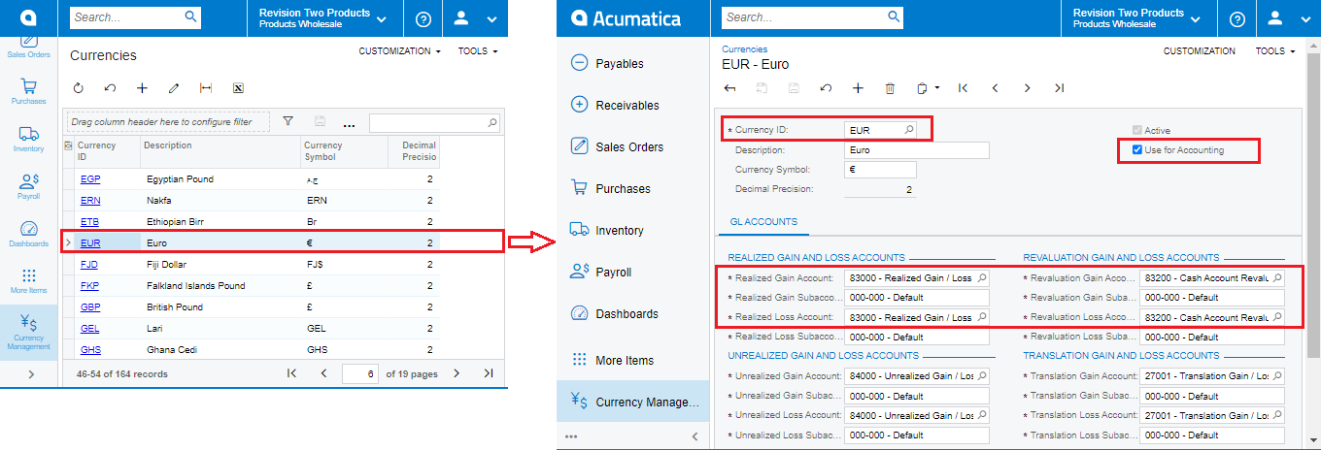Click the pencil edit icon in Currencies list
The image size is (1321, 451).
click(174, 88)
